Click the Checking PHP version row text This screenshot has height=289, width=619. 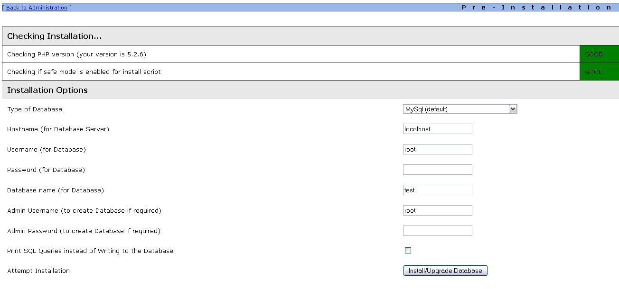pyautogui.click(x=76, y=54)
